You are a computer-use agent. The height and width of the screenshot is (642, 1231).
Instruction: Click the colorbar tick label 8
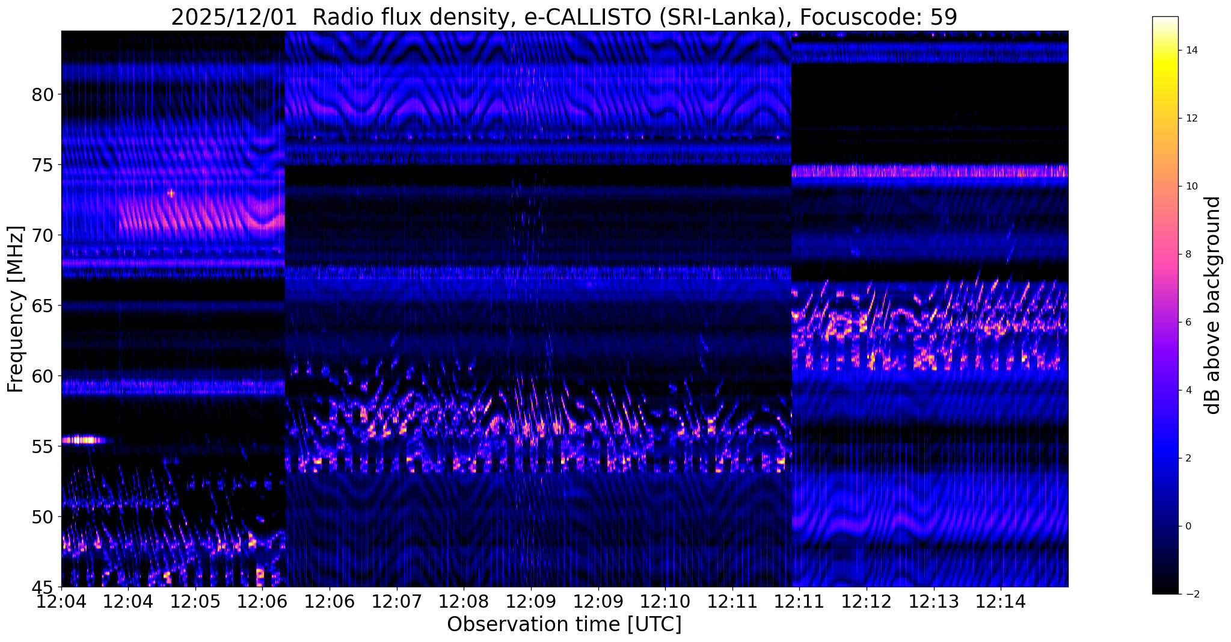pyautogui.click(x=1188, y=255)
